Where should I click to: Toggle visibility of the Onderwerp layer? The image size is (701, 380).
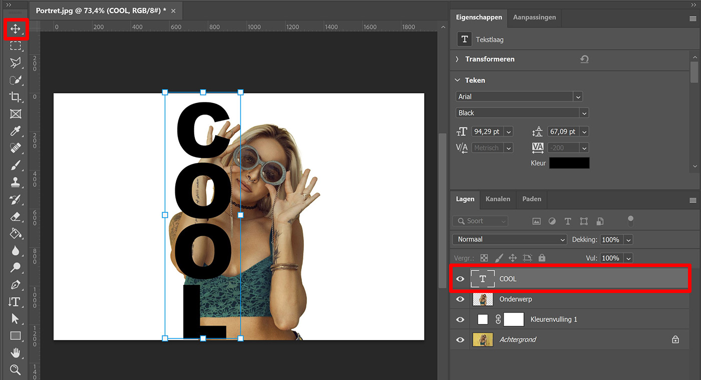460,299
